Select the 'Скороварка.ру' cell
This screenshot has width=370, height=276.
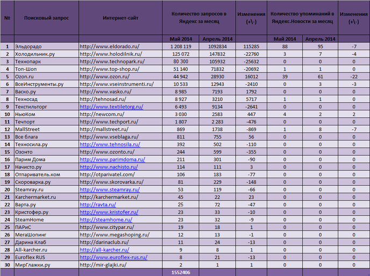pyautogui.click(x=46, y=182)
